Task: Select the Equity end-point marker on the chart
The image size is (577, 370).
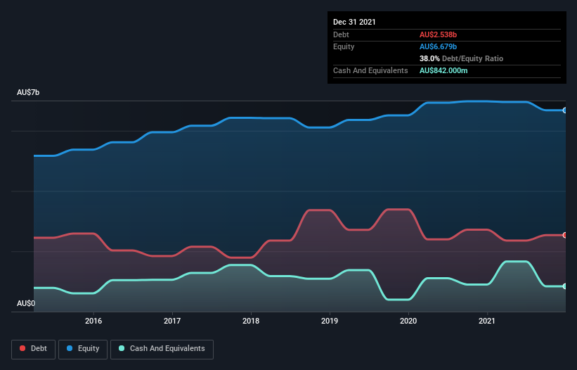Action: click(x=565, y=110)
